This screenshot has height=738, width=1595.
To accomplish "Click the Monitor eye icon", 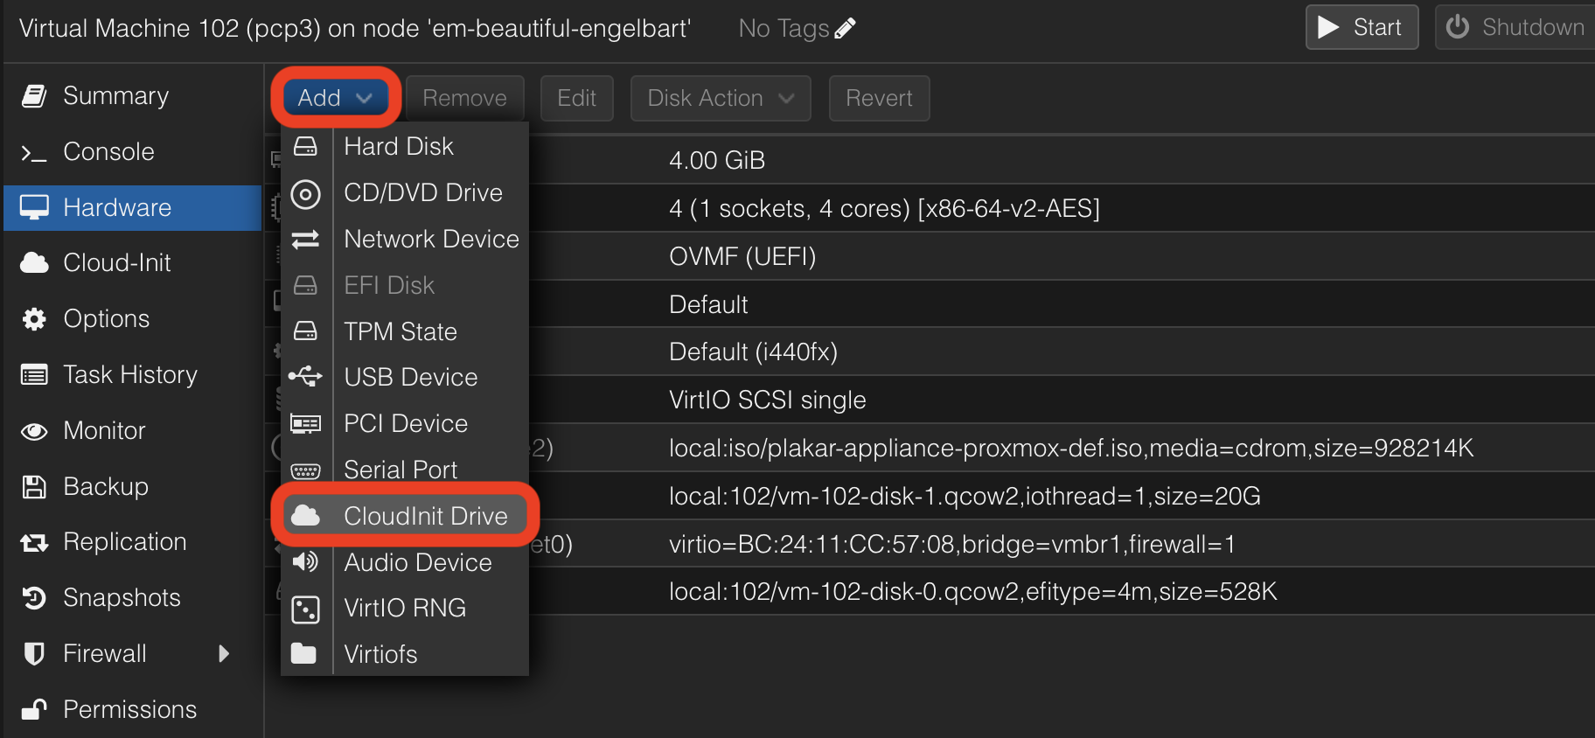I will point(34,431).
